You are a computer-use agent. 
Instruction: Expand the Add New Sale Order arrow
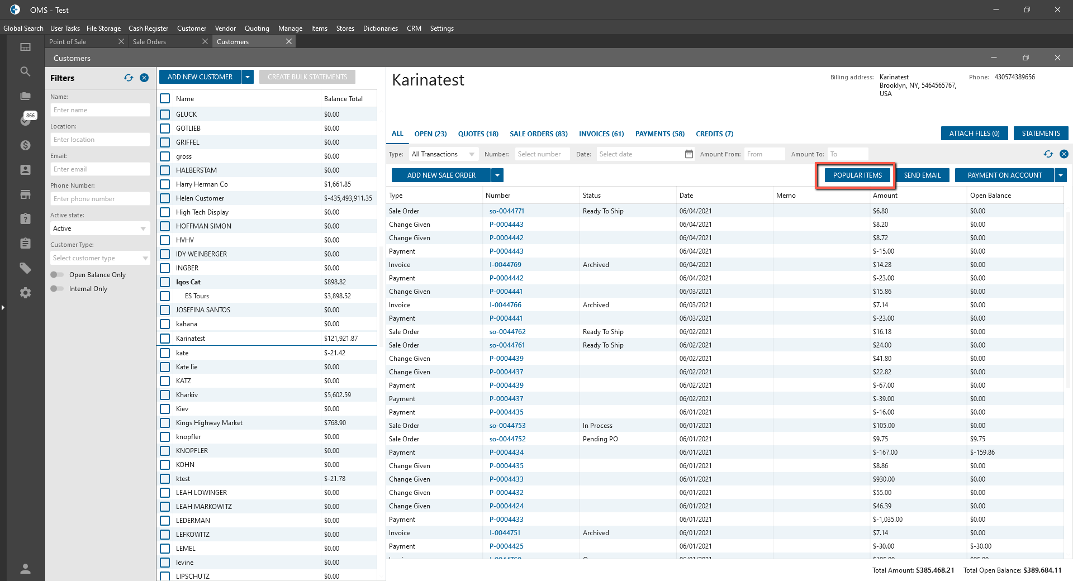[x=497, y=175]
